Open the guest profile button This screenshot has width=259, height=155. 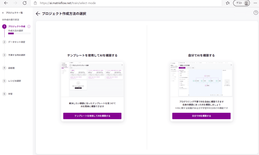241,3
